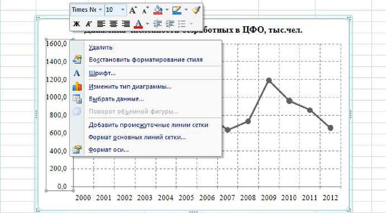
Task: Apply the shape fill paint bucket
Action: coord(158,10)
